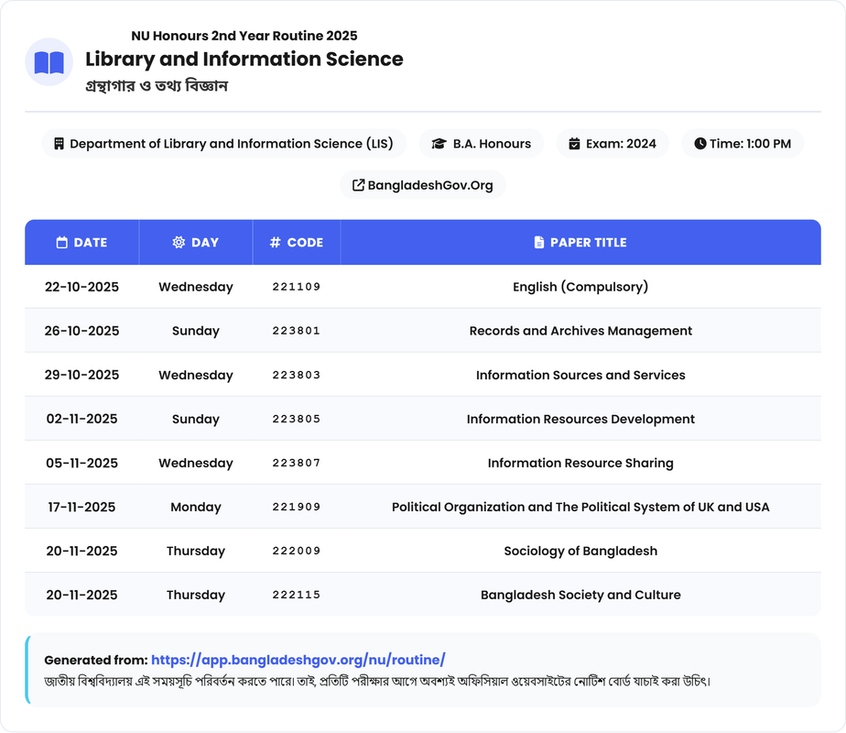The width and height of the screenshot is (846, 733).
Task: Select date cell 17-11-2025
Action: tap(81, 507)
